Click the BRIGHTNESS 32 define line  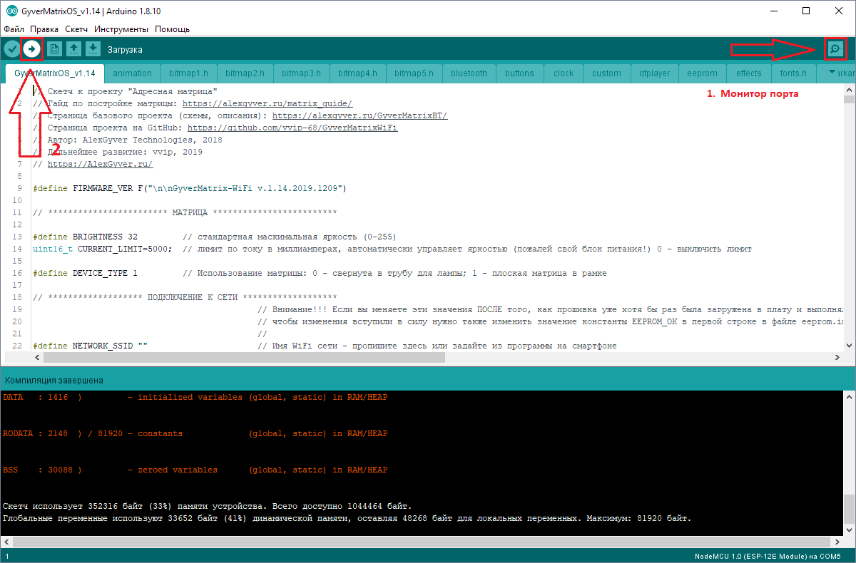[214, 237]
